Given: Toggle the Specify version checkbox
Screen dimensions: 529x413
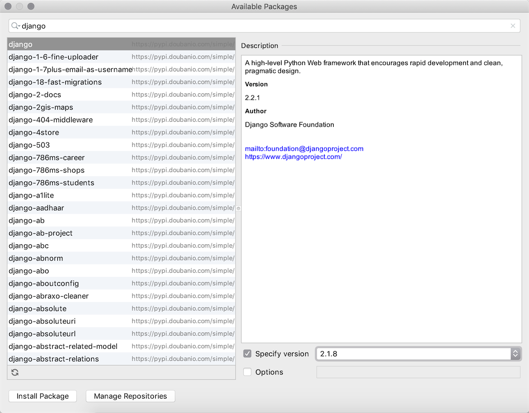Looking at the screenshot, I should click(247, 354).
